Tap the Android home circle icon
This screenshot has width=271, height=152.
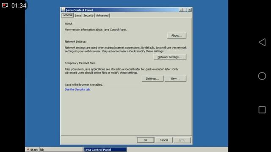262,76
